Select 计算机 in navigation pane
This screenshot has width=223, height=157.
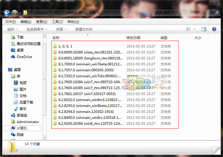click(22, 128)
